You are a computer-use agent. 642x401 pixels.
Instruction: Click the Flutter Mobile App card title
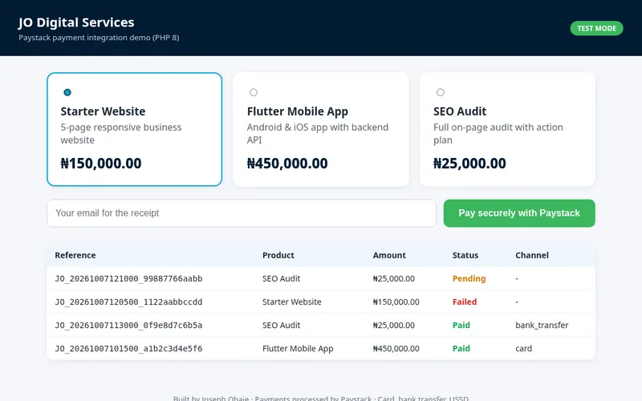click(297, 111)
